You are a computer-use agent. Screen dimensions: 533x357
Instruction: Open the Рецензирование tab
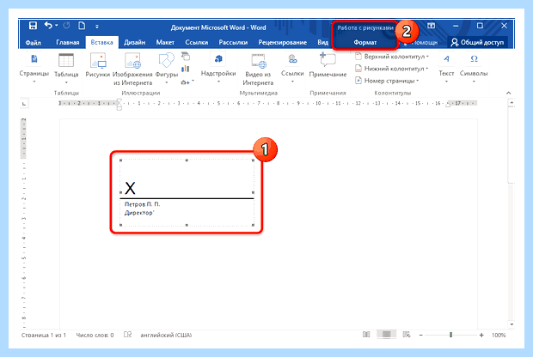click(283, 42)
